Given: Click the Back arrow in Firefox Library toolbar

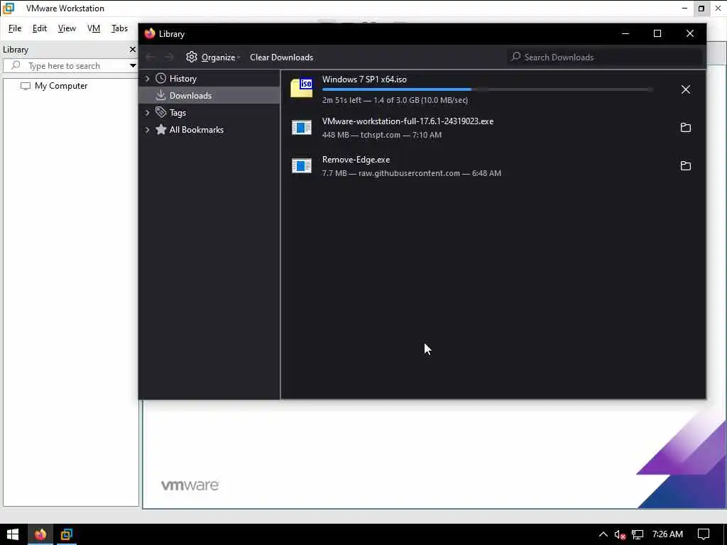Looking at the screenshot, I should [150, 57].
